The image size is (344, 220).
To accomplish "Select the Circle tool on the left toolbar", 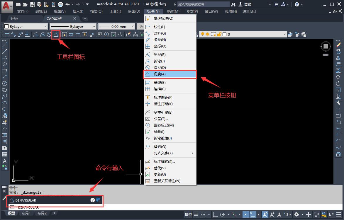I will [4, 84].
